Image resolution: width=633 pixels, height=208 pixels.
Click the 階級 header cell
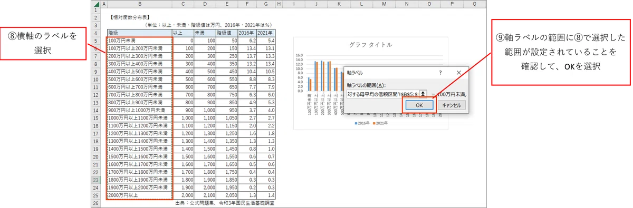pos(139,33)
